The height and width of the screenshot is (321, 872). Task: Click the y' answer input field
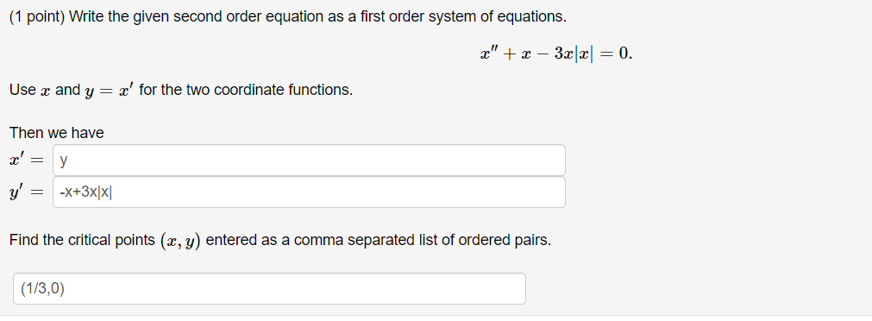[x=309, y=192]
